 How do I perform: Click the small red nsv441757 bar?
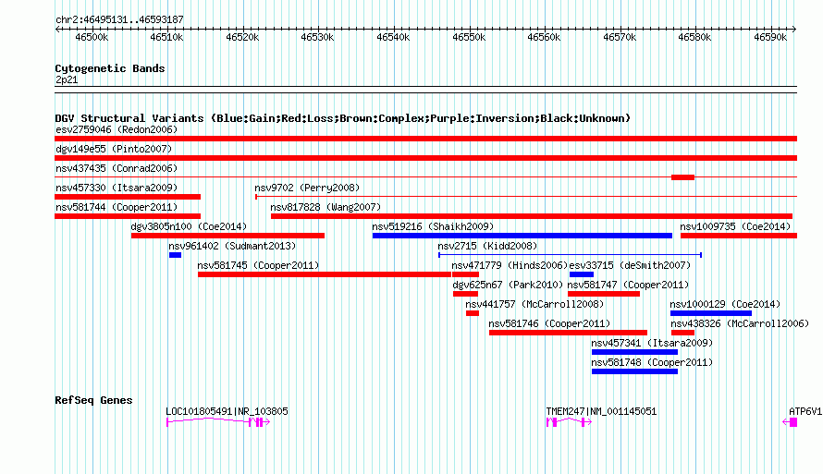473,313
